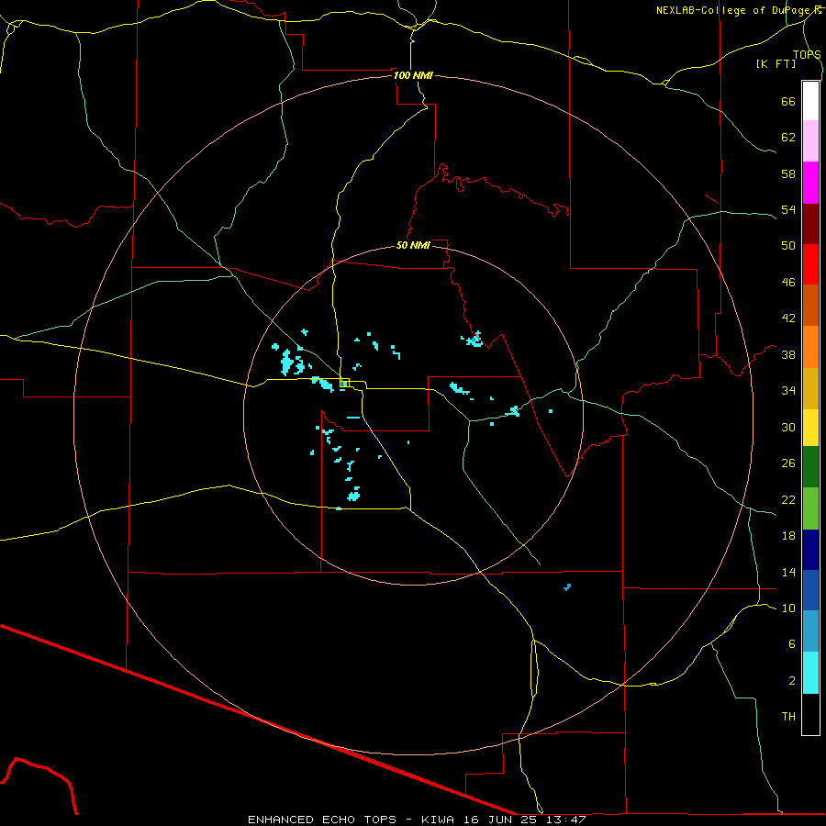Image resolution: width=826 pixels, height=826 pixels.
Task: Select the 38 scale value
Action: click(x=788, y=354)
